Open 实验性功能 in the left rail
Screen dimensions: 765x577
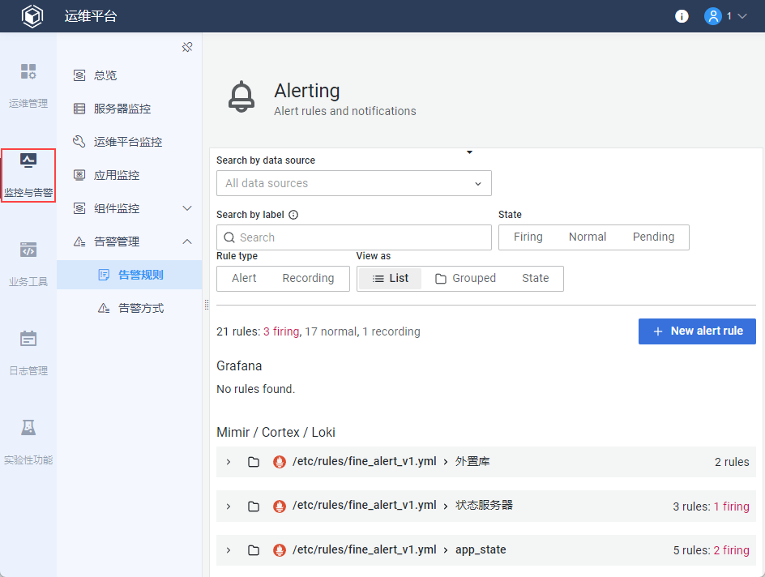tap(28, 442)
